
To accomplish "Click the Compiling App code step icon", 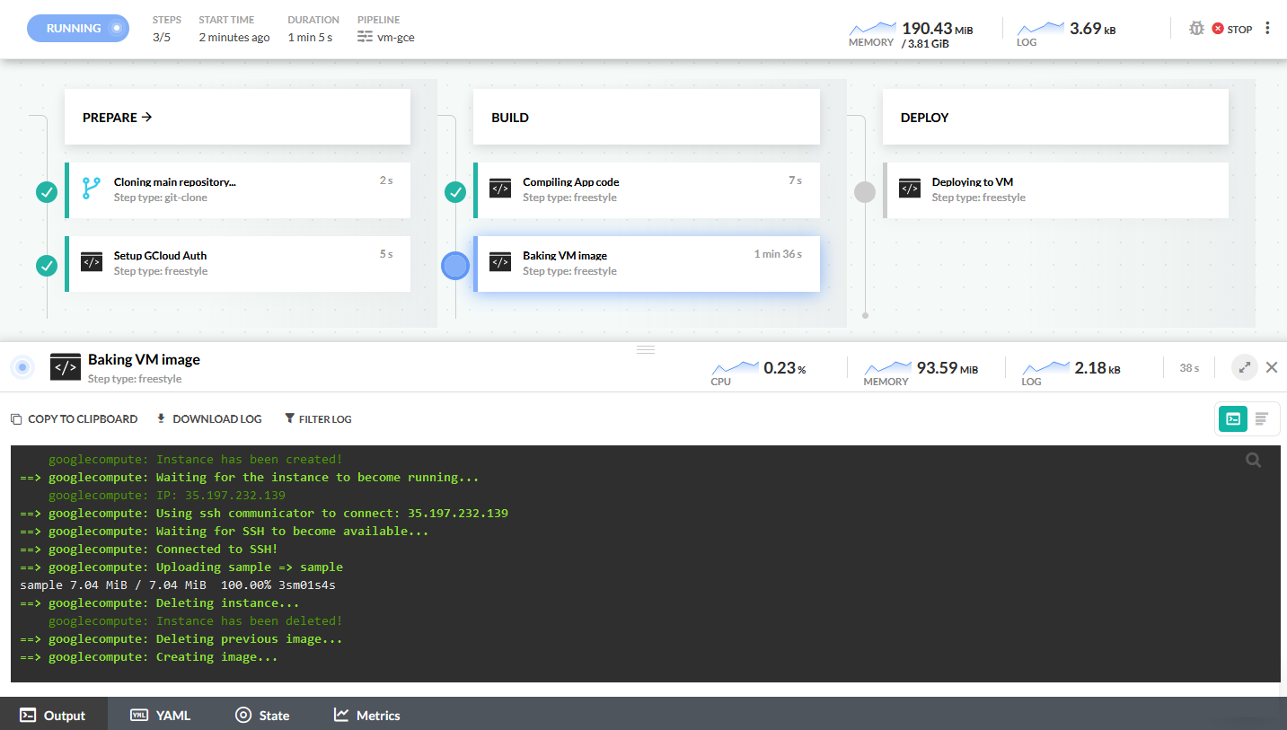I will click(500, 189).
